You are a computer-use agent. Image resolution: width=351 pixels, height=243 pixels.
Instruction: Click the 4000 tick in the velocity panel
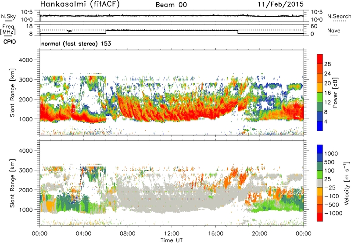click(x=27, y=150)
